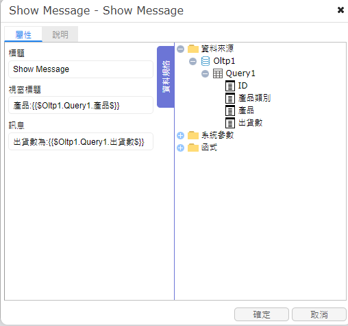Collapse the 資料來源 tree node
The height and width of the screenshot is (326, 348).
point(180,49)
